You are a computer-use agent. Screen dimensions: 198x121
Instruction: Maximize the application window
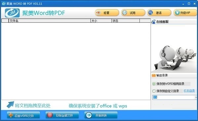click(x=189, y=4)
